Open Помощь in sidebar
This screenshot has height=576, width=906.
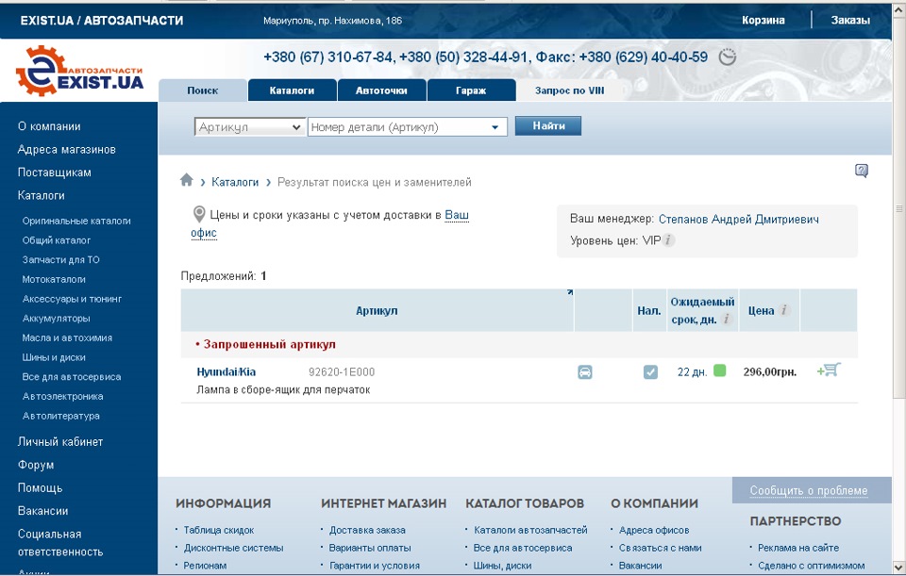coord(40,488)
